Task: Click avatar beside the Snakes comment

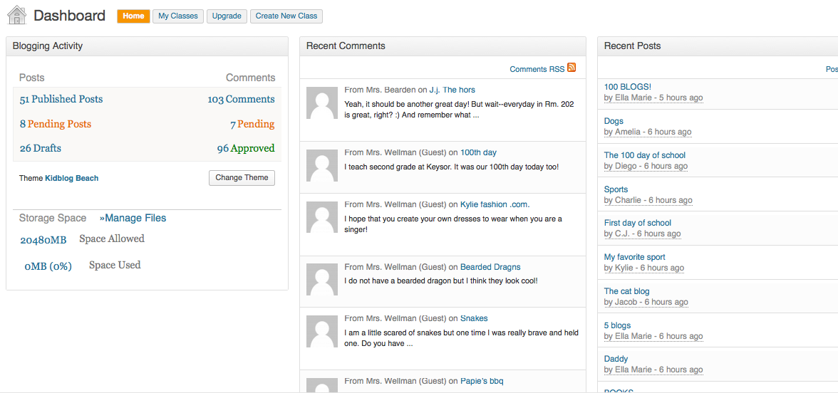Action: coord(321,332)
